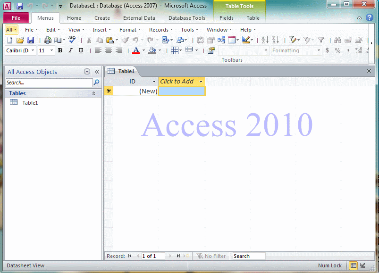Click the Print Preview icon
This screenshot has width=379, height=273.
[58, 40]
